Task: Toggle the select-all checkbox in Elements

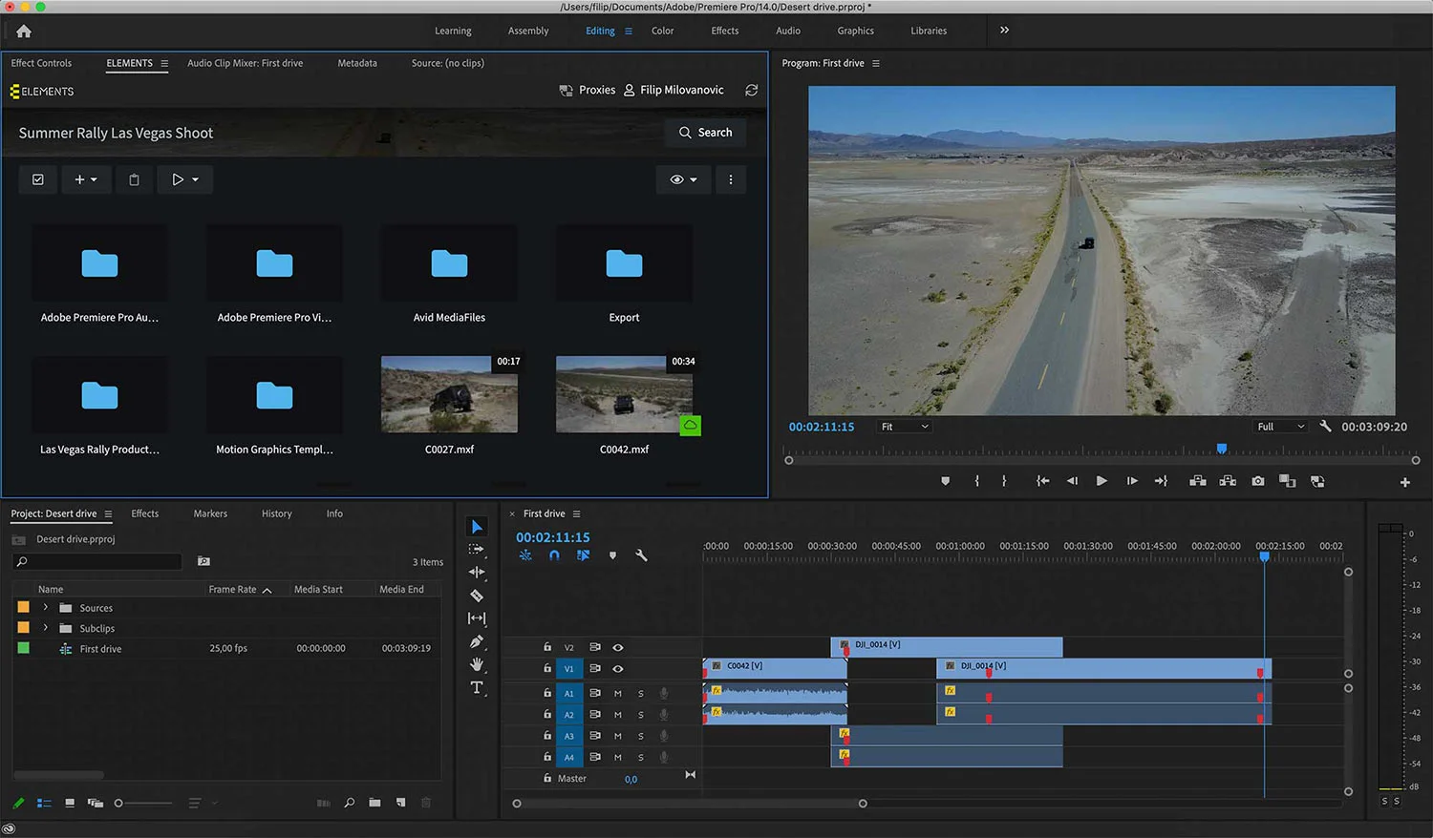Action: pyautogui.click(x=38, y=179)
